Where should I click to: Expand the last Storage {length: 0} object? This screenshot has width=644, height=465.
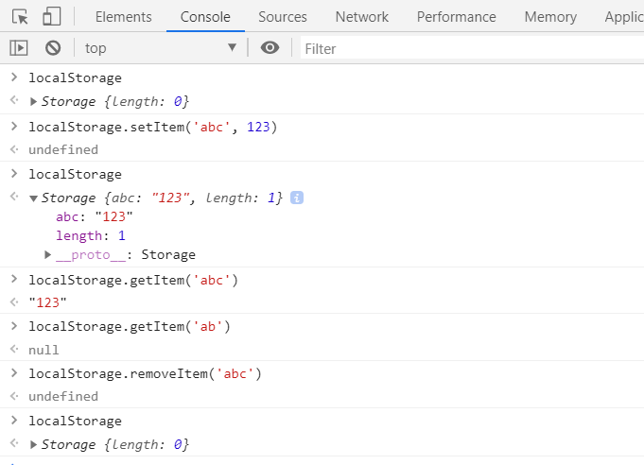click(34, 445)
